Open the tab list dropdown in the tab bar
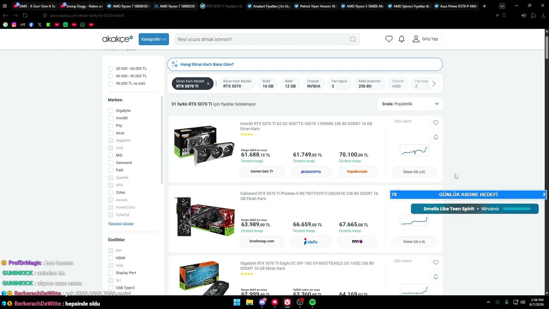This screenshot has width=549, height=309. tap(502, 6)
